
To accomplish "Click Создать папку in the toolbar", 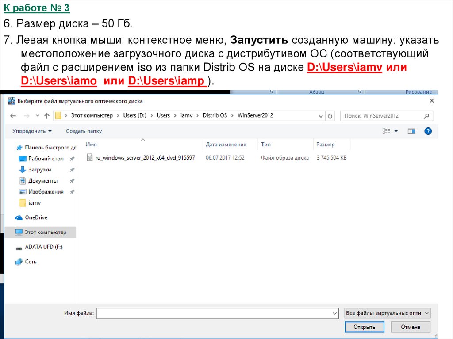I will (x=84, y=131).
